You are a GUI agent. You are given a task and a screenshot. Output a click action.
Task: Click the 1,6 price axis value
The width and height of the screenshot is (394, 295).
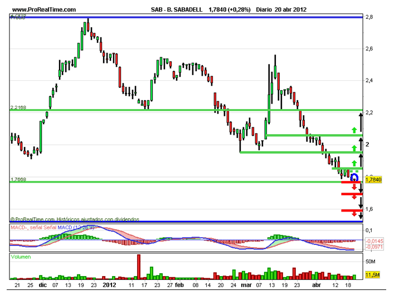tap(369, 209)
